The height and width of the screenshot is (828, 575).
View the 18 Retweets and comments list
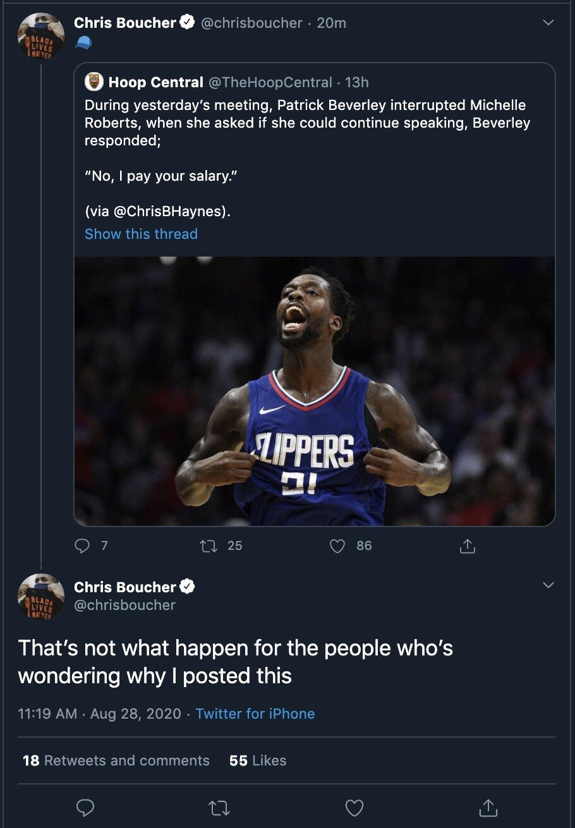[116, 760]
